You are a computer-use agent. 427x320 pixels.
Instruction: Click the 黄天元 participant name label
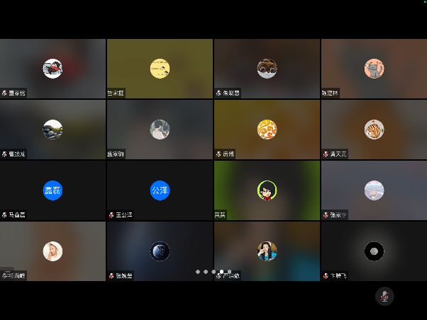(x=338, y=154)
